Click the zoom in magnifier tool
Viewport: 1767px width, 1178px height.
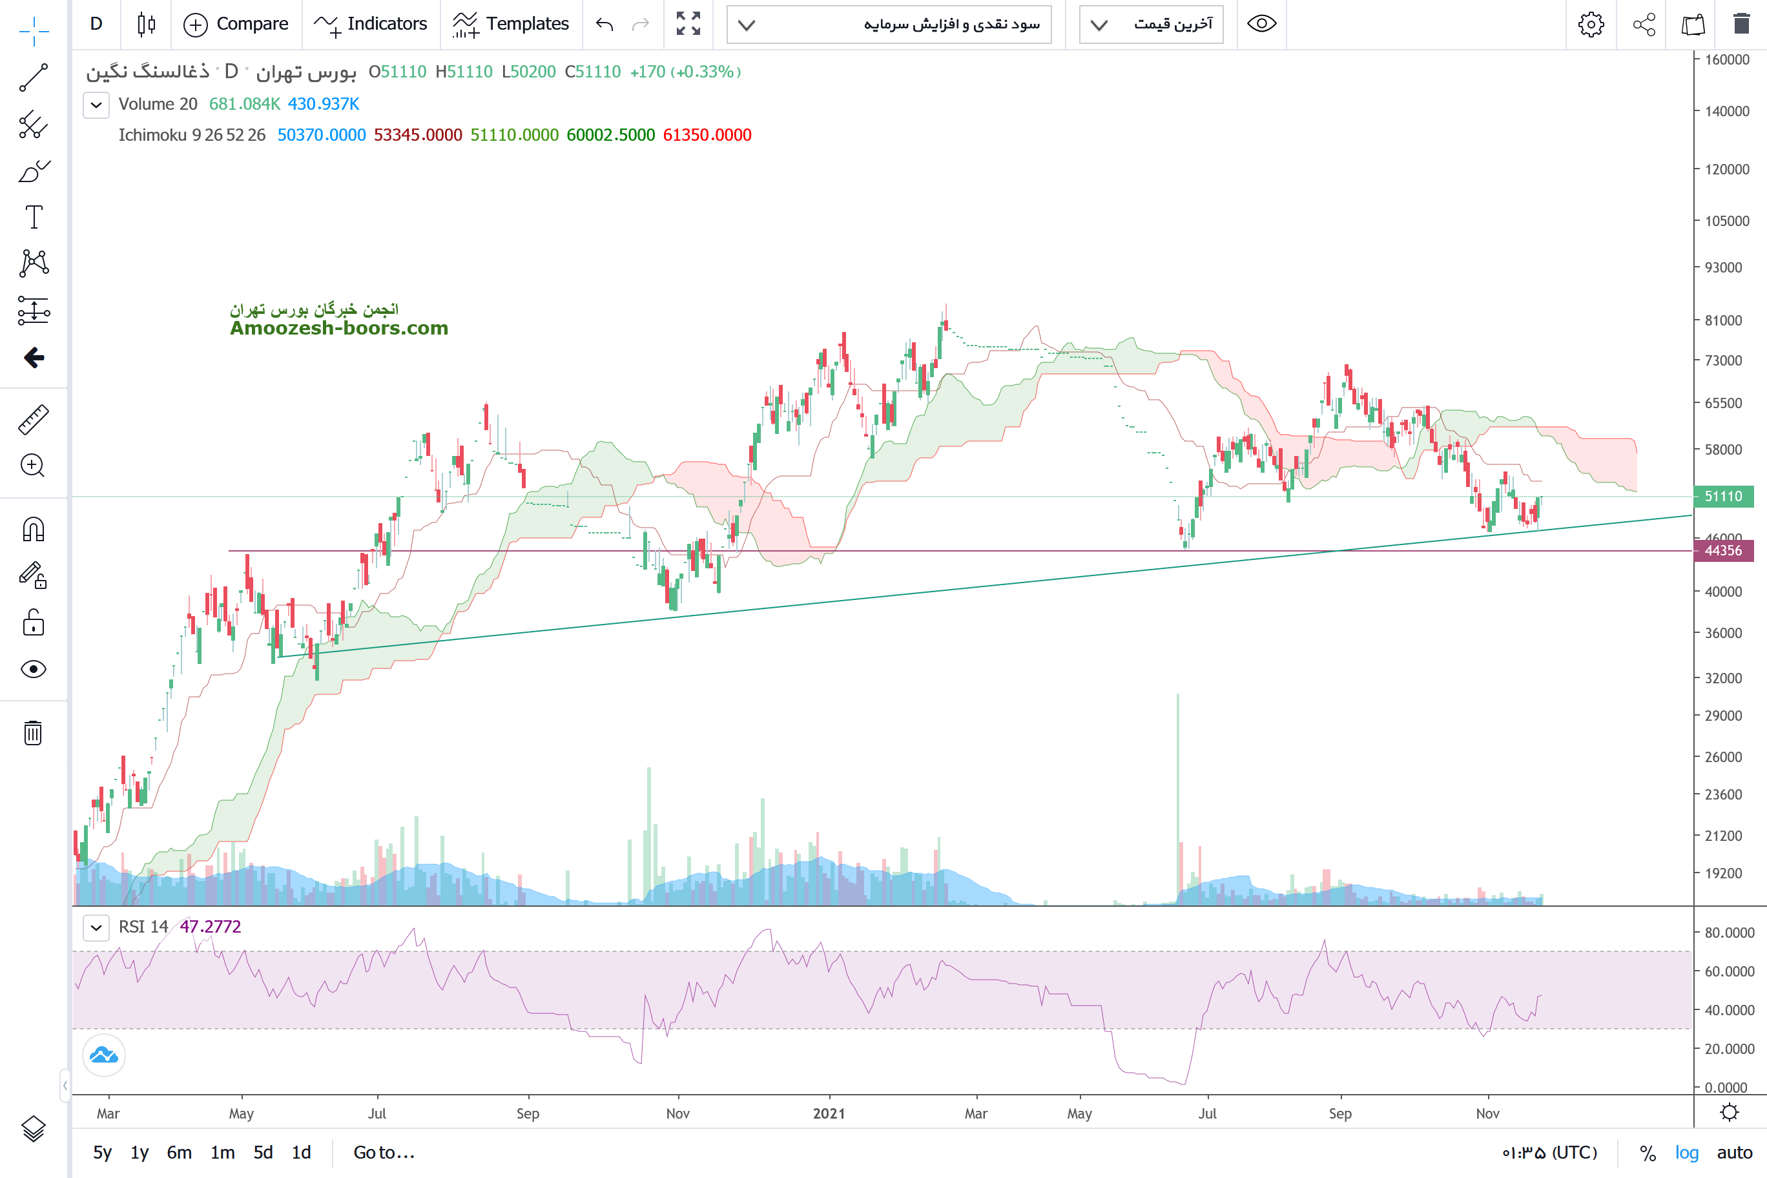pyautogui.click(x=33, y=466)
